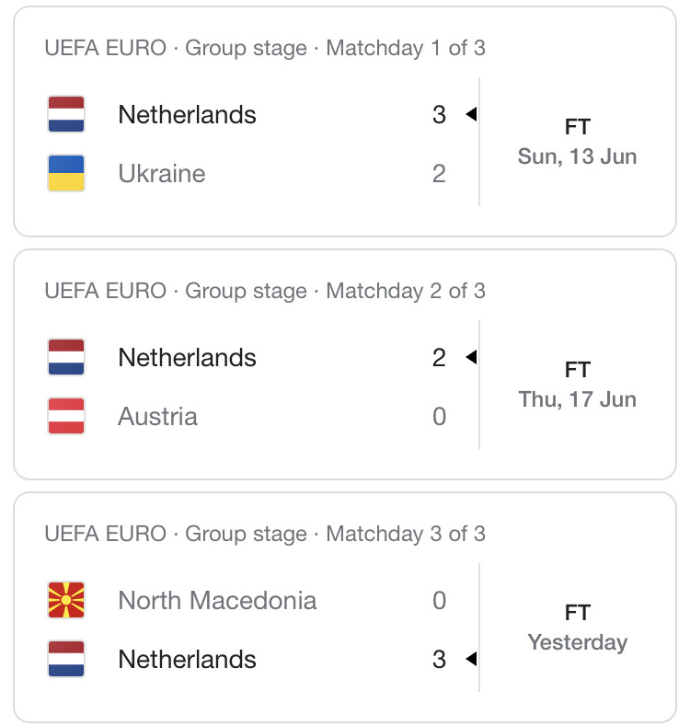Click the winner arrow in the North Macedonia match
The width and height of the screenshot is (690, 726).
471,659
